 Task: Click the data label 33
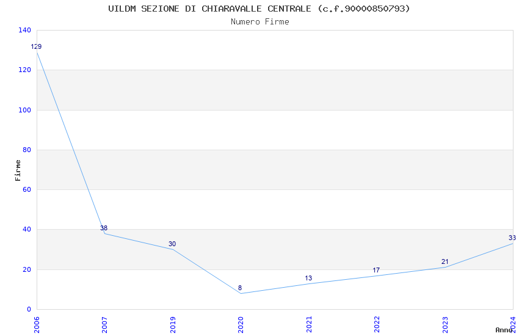coord(512,238)
